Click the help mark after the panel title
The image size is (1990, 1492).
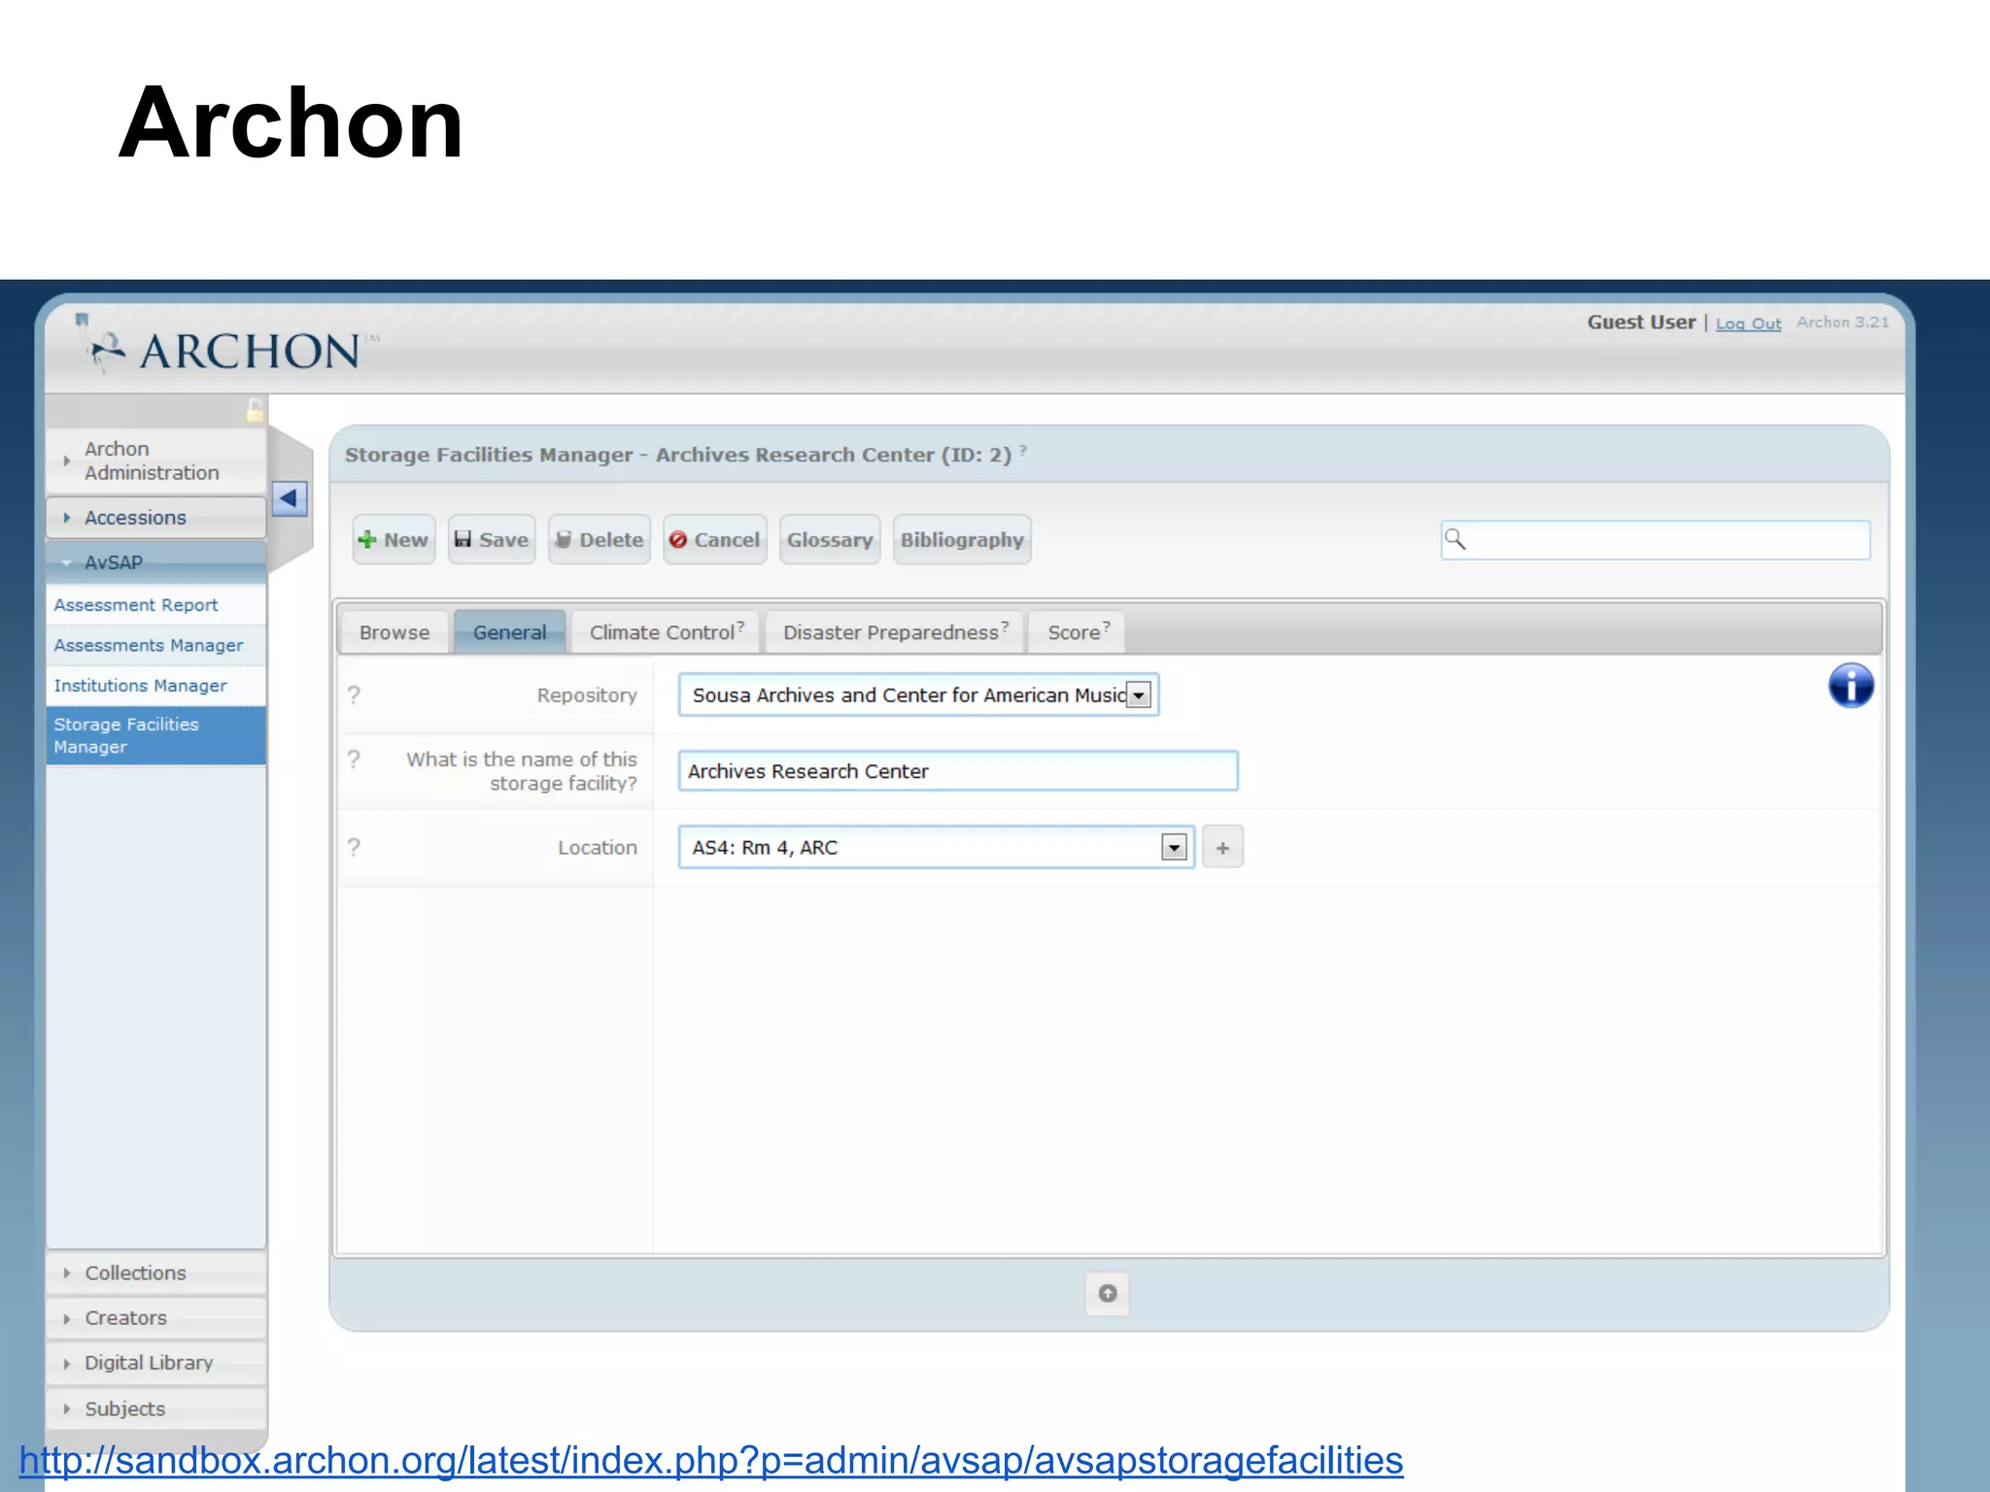click(x=1022, y=450)
